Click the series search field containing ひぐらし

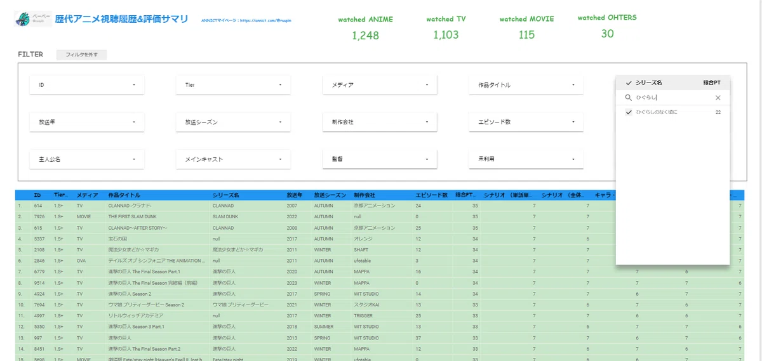pyautogui.click(x=673, y=98)
